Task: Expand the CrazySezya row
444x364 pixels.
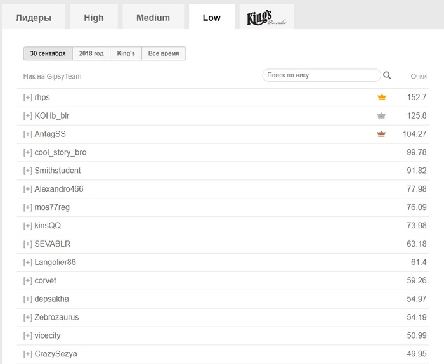Action: [28, 354]
